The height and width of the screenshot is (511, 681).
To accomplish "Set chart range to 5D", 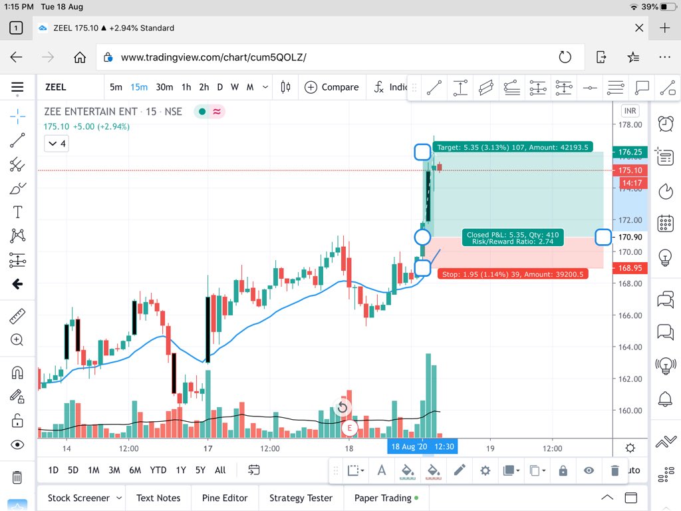I will [x=73, y=470].
